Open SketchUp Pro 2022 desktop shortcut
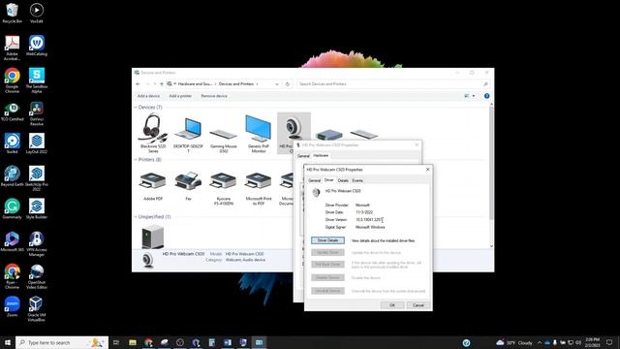The height and width of the screenshot is (349, 620). [x=37, y=178]
